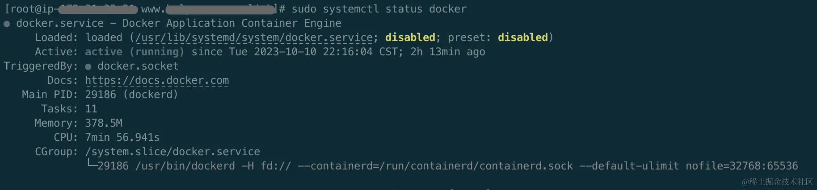Click the Tasks count value 11
Screen dimensions: 817x190
[x=91, y=109]
